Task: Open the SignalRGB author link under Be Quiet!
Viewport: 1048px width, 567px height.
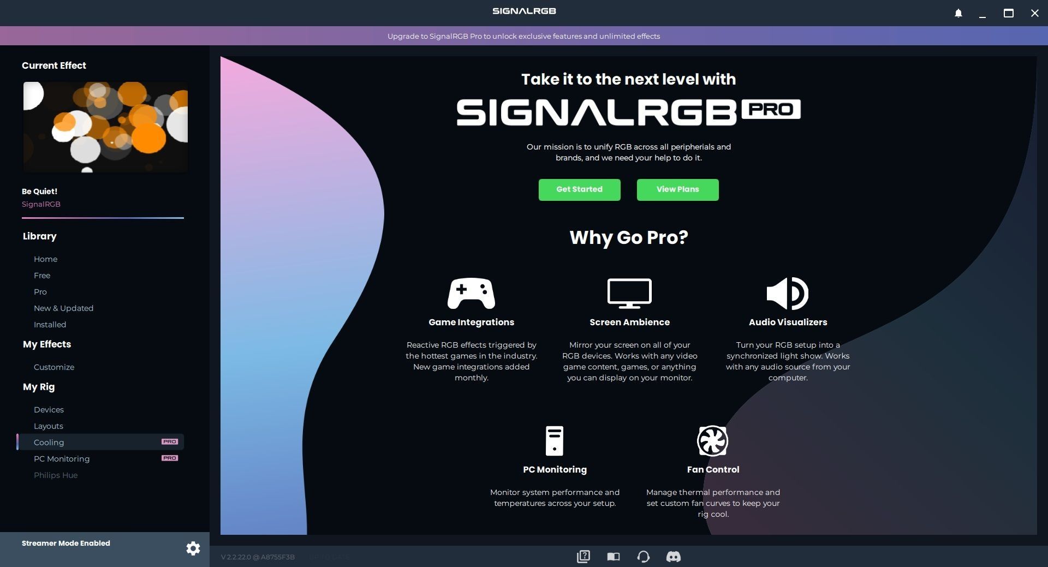Action: pyautogui.click(x=41, y=204)
